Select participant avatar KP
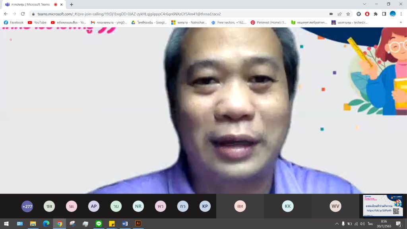Viewport: 407px width, 229px height. [205, 206]
